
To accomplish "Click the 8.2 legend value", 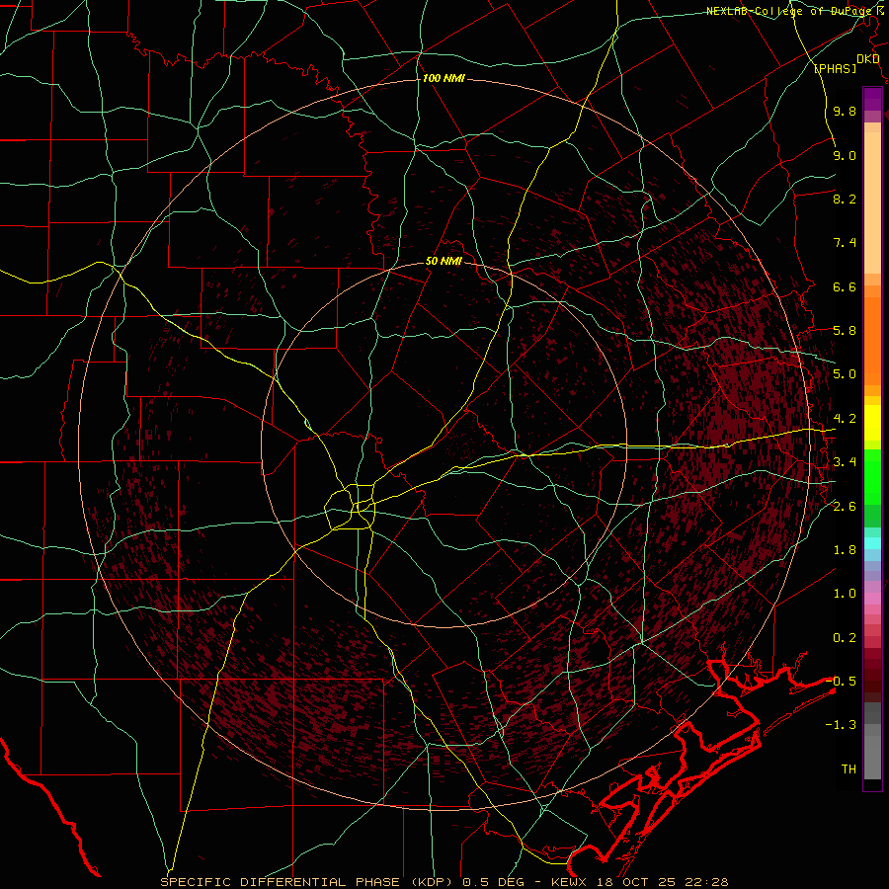I will [845, 200].
